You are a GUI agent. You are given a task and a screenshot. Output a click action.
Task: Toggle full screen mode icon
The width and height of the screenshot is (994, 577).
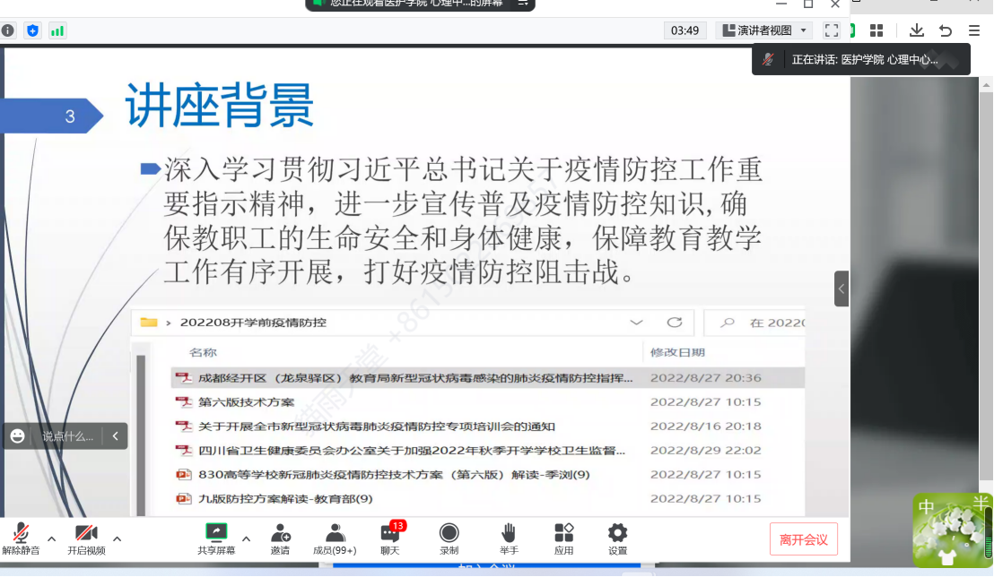tap(832, 30)
